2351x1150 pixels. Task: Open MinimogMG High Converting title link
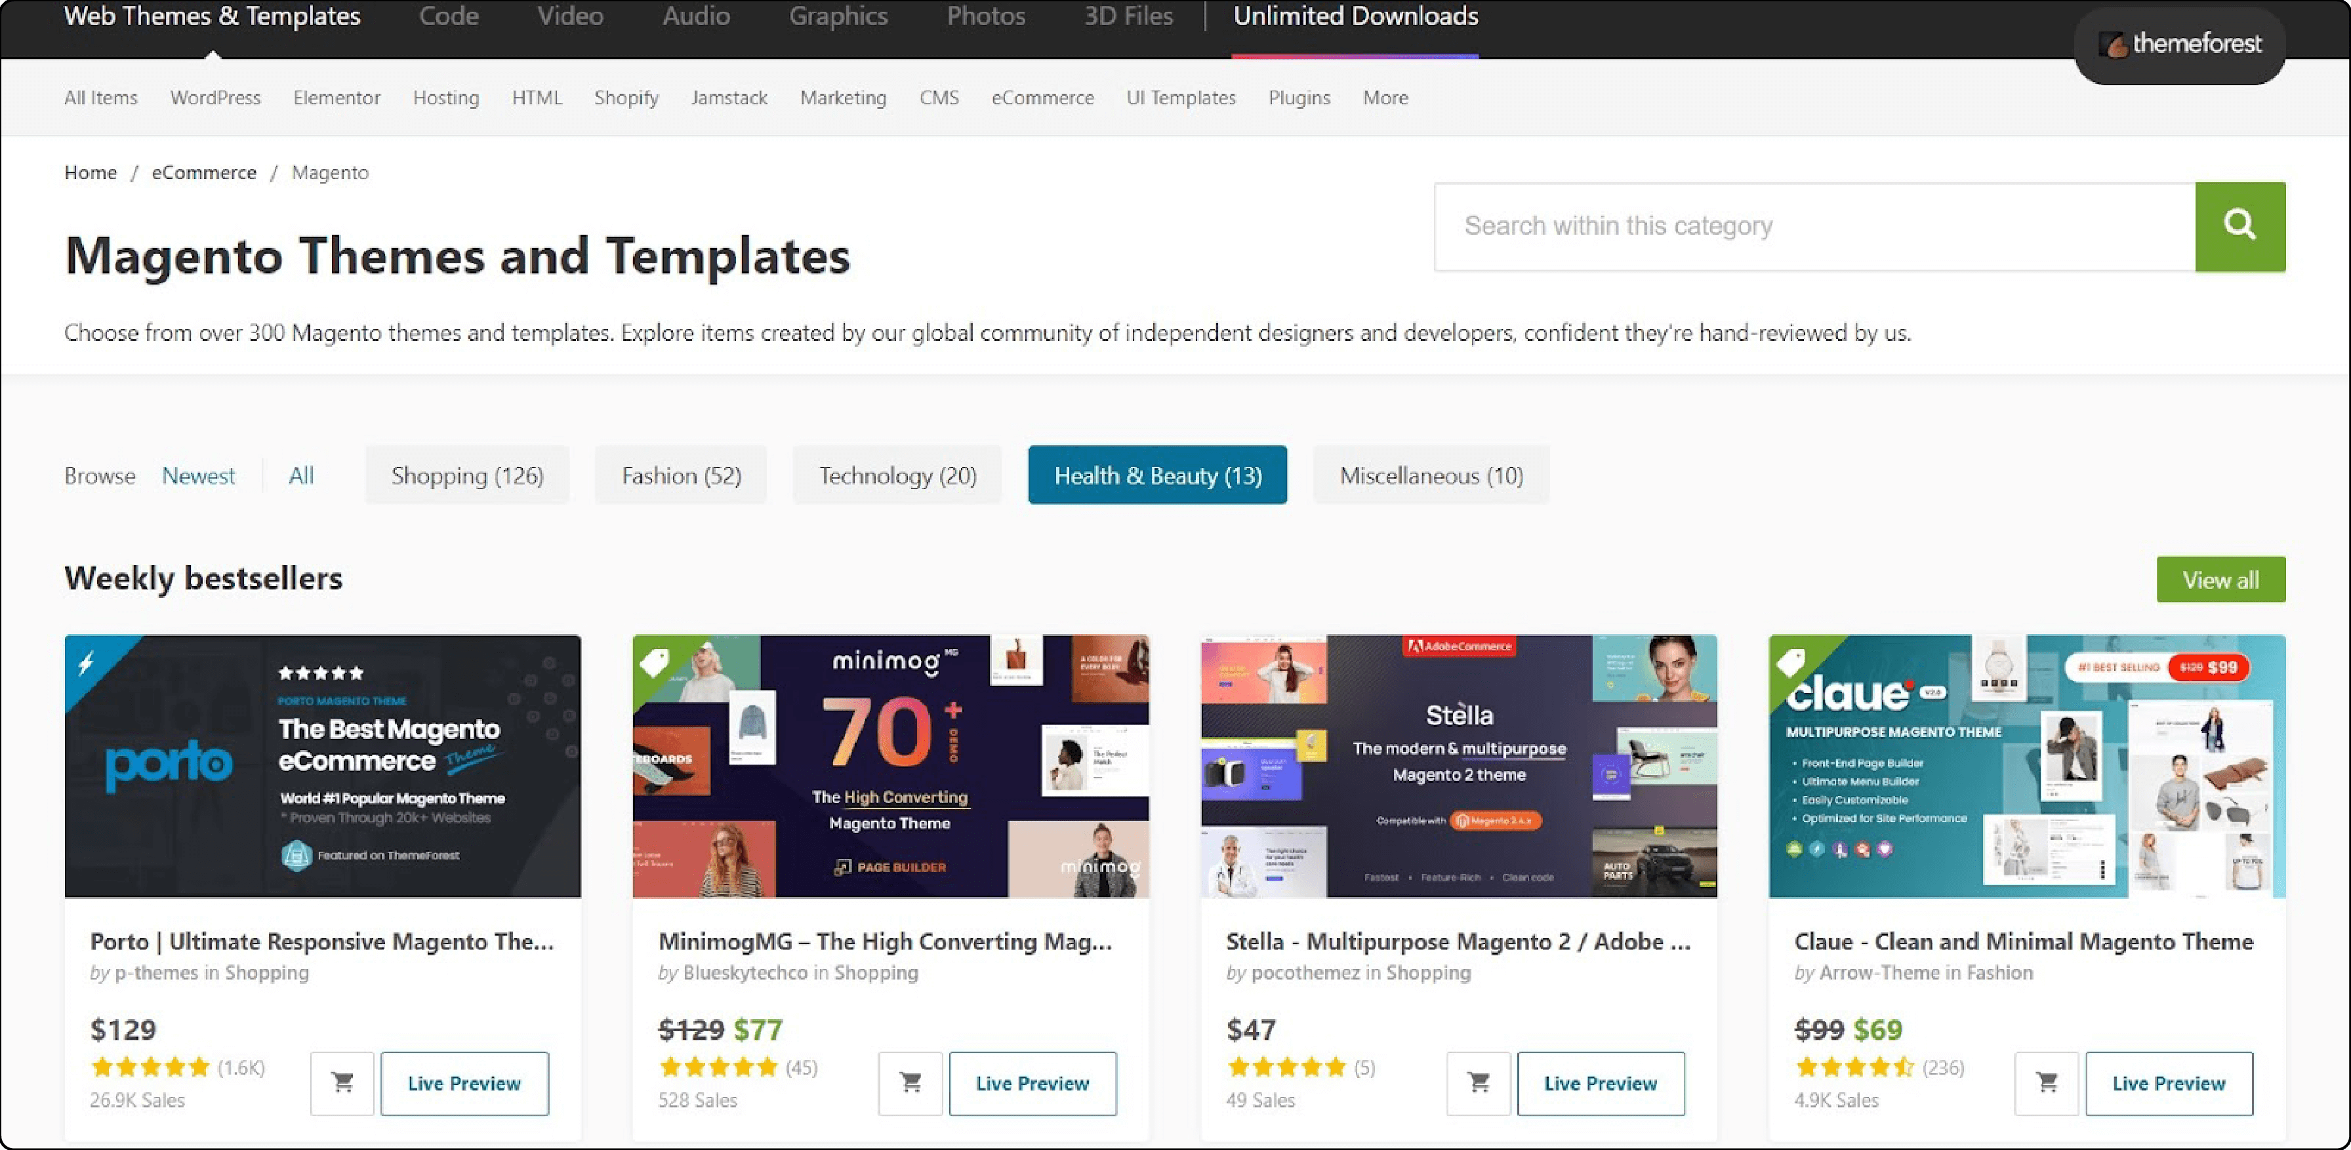pos(886,941)
